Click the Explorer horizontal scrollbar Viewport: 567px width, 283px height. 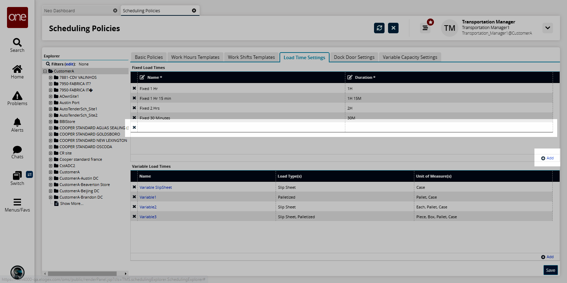(x=82, y=274)
